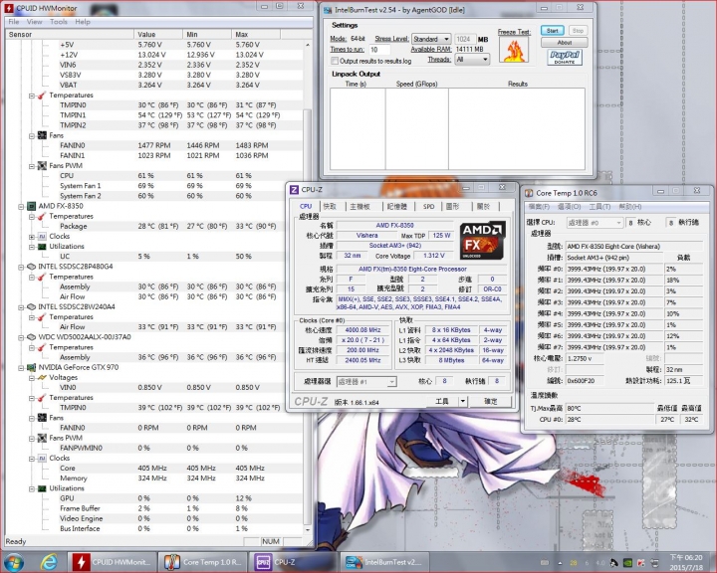Image resolution: width=717 pixels, height=573 pixels.
Task: Open the 檔案(F) menu in Core Temp
Action: pyautogui.click(x=539, y=207)
